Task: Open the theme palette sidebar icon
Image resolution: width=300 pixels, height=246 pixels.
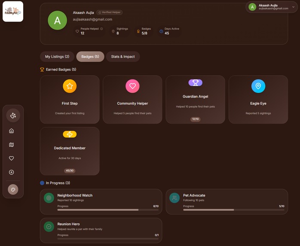Action: tap(13, 189)
